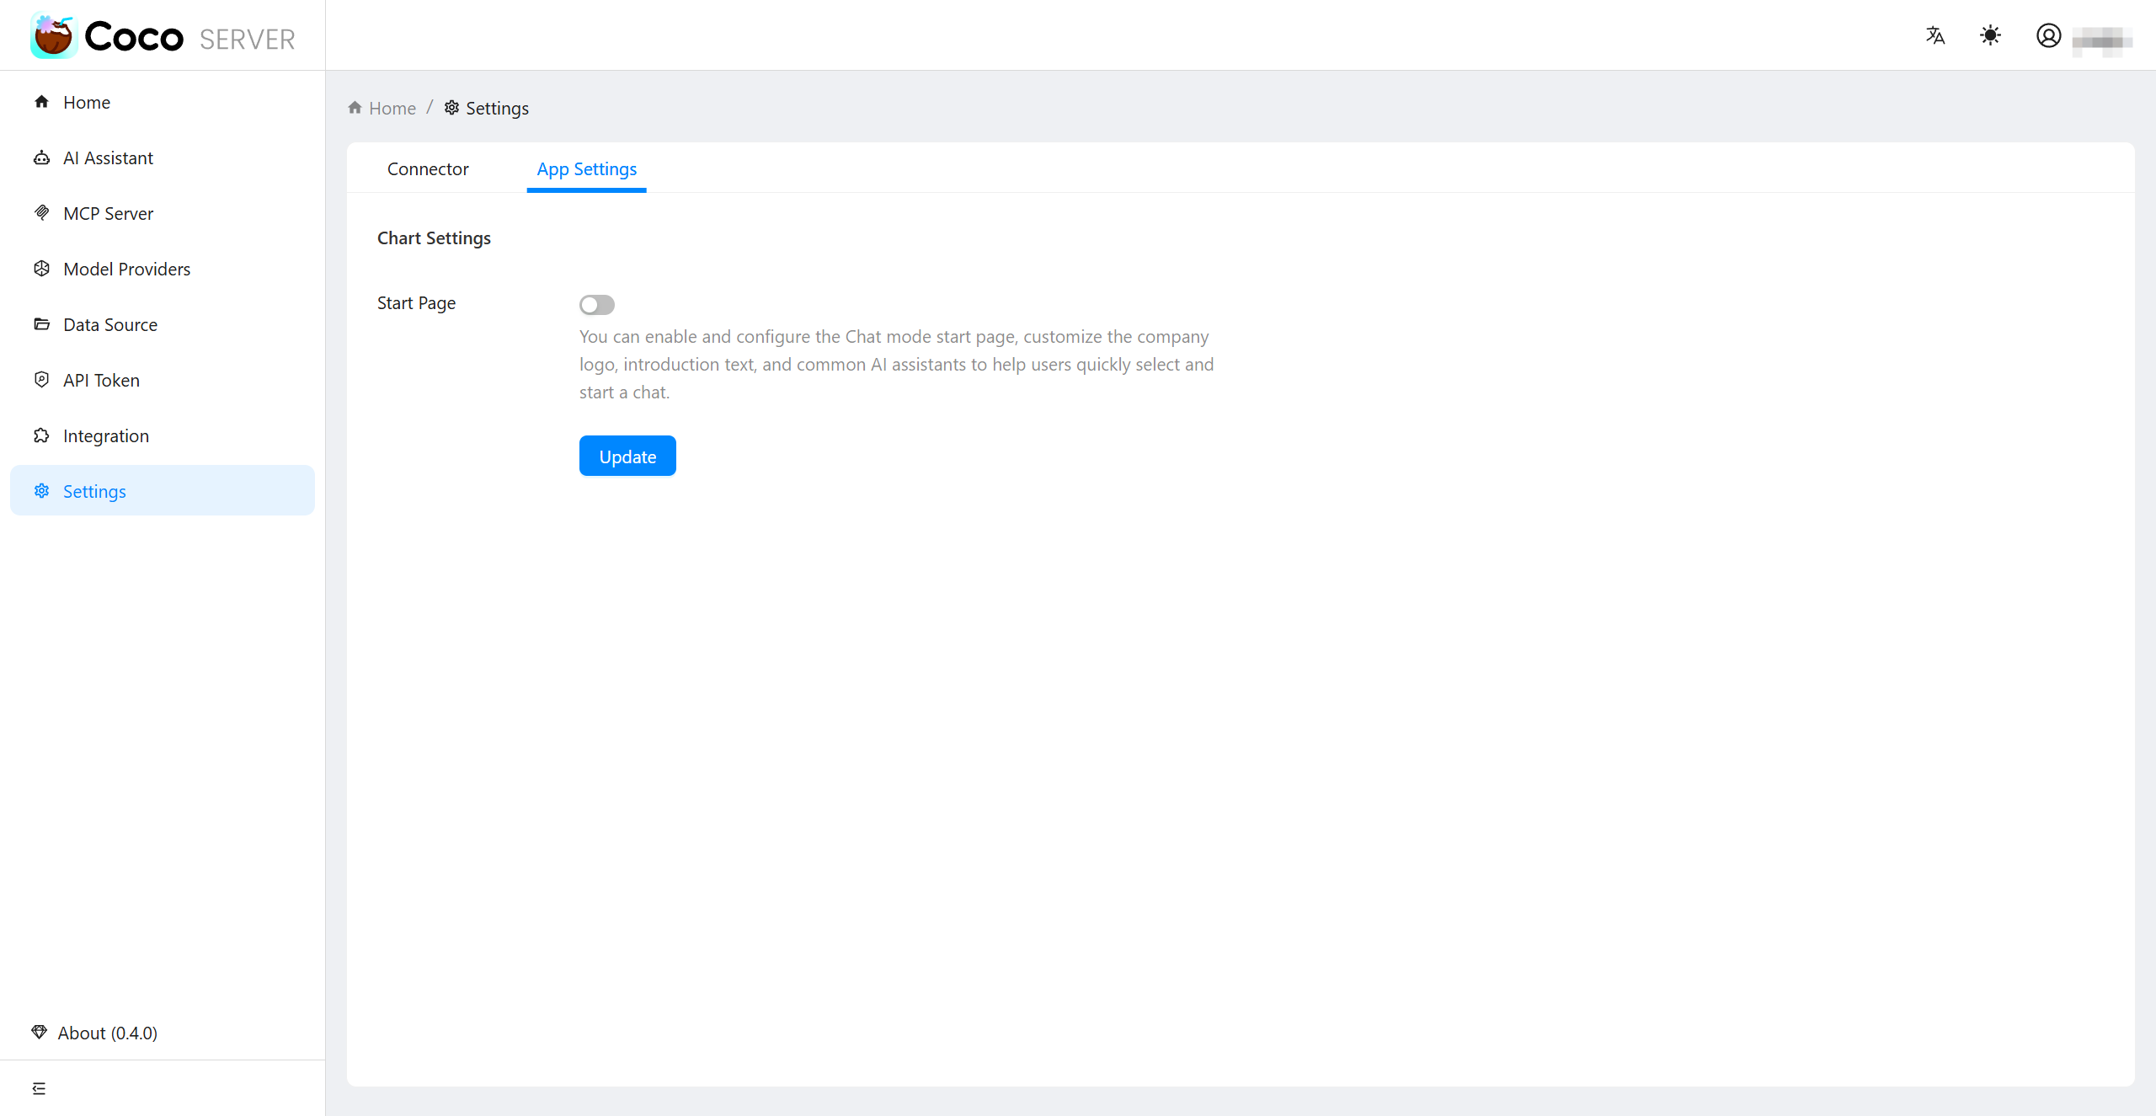The width and height of the screenshot is (2156, 1116).
Task: Navigate to Model Providers
Action: [163, 269]
